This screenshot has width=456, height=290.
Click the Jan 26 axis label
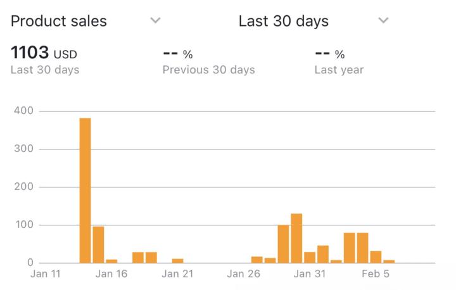[244, 274]
